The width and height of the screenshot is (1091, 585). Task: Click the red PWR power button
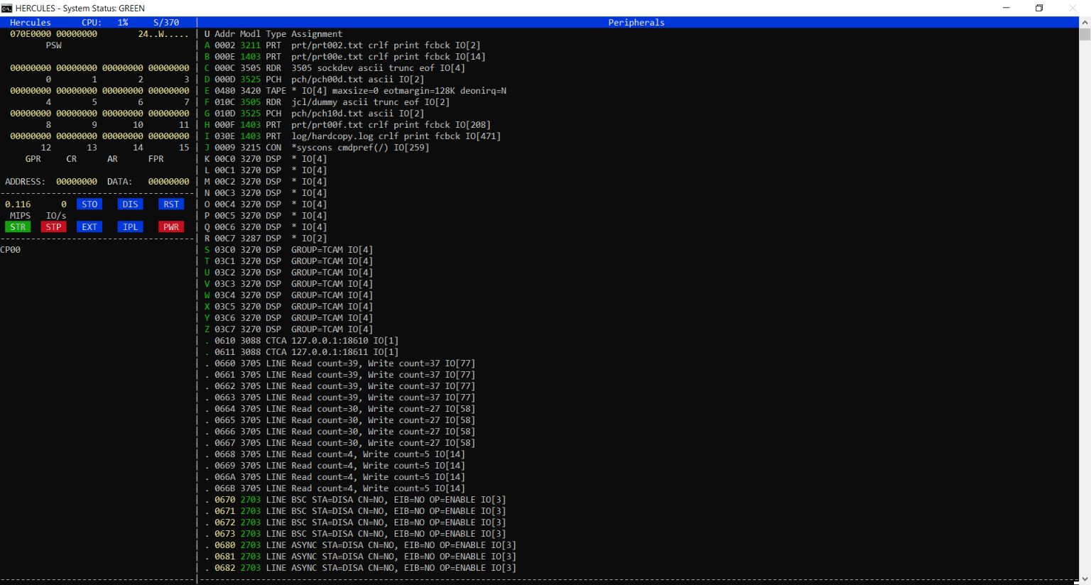(x=171, y=227)
